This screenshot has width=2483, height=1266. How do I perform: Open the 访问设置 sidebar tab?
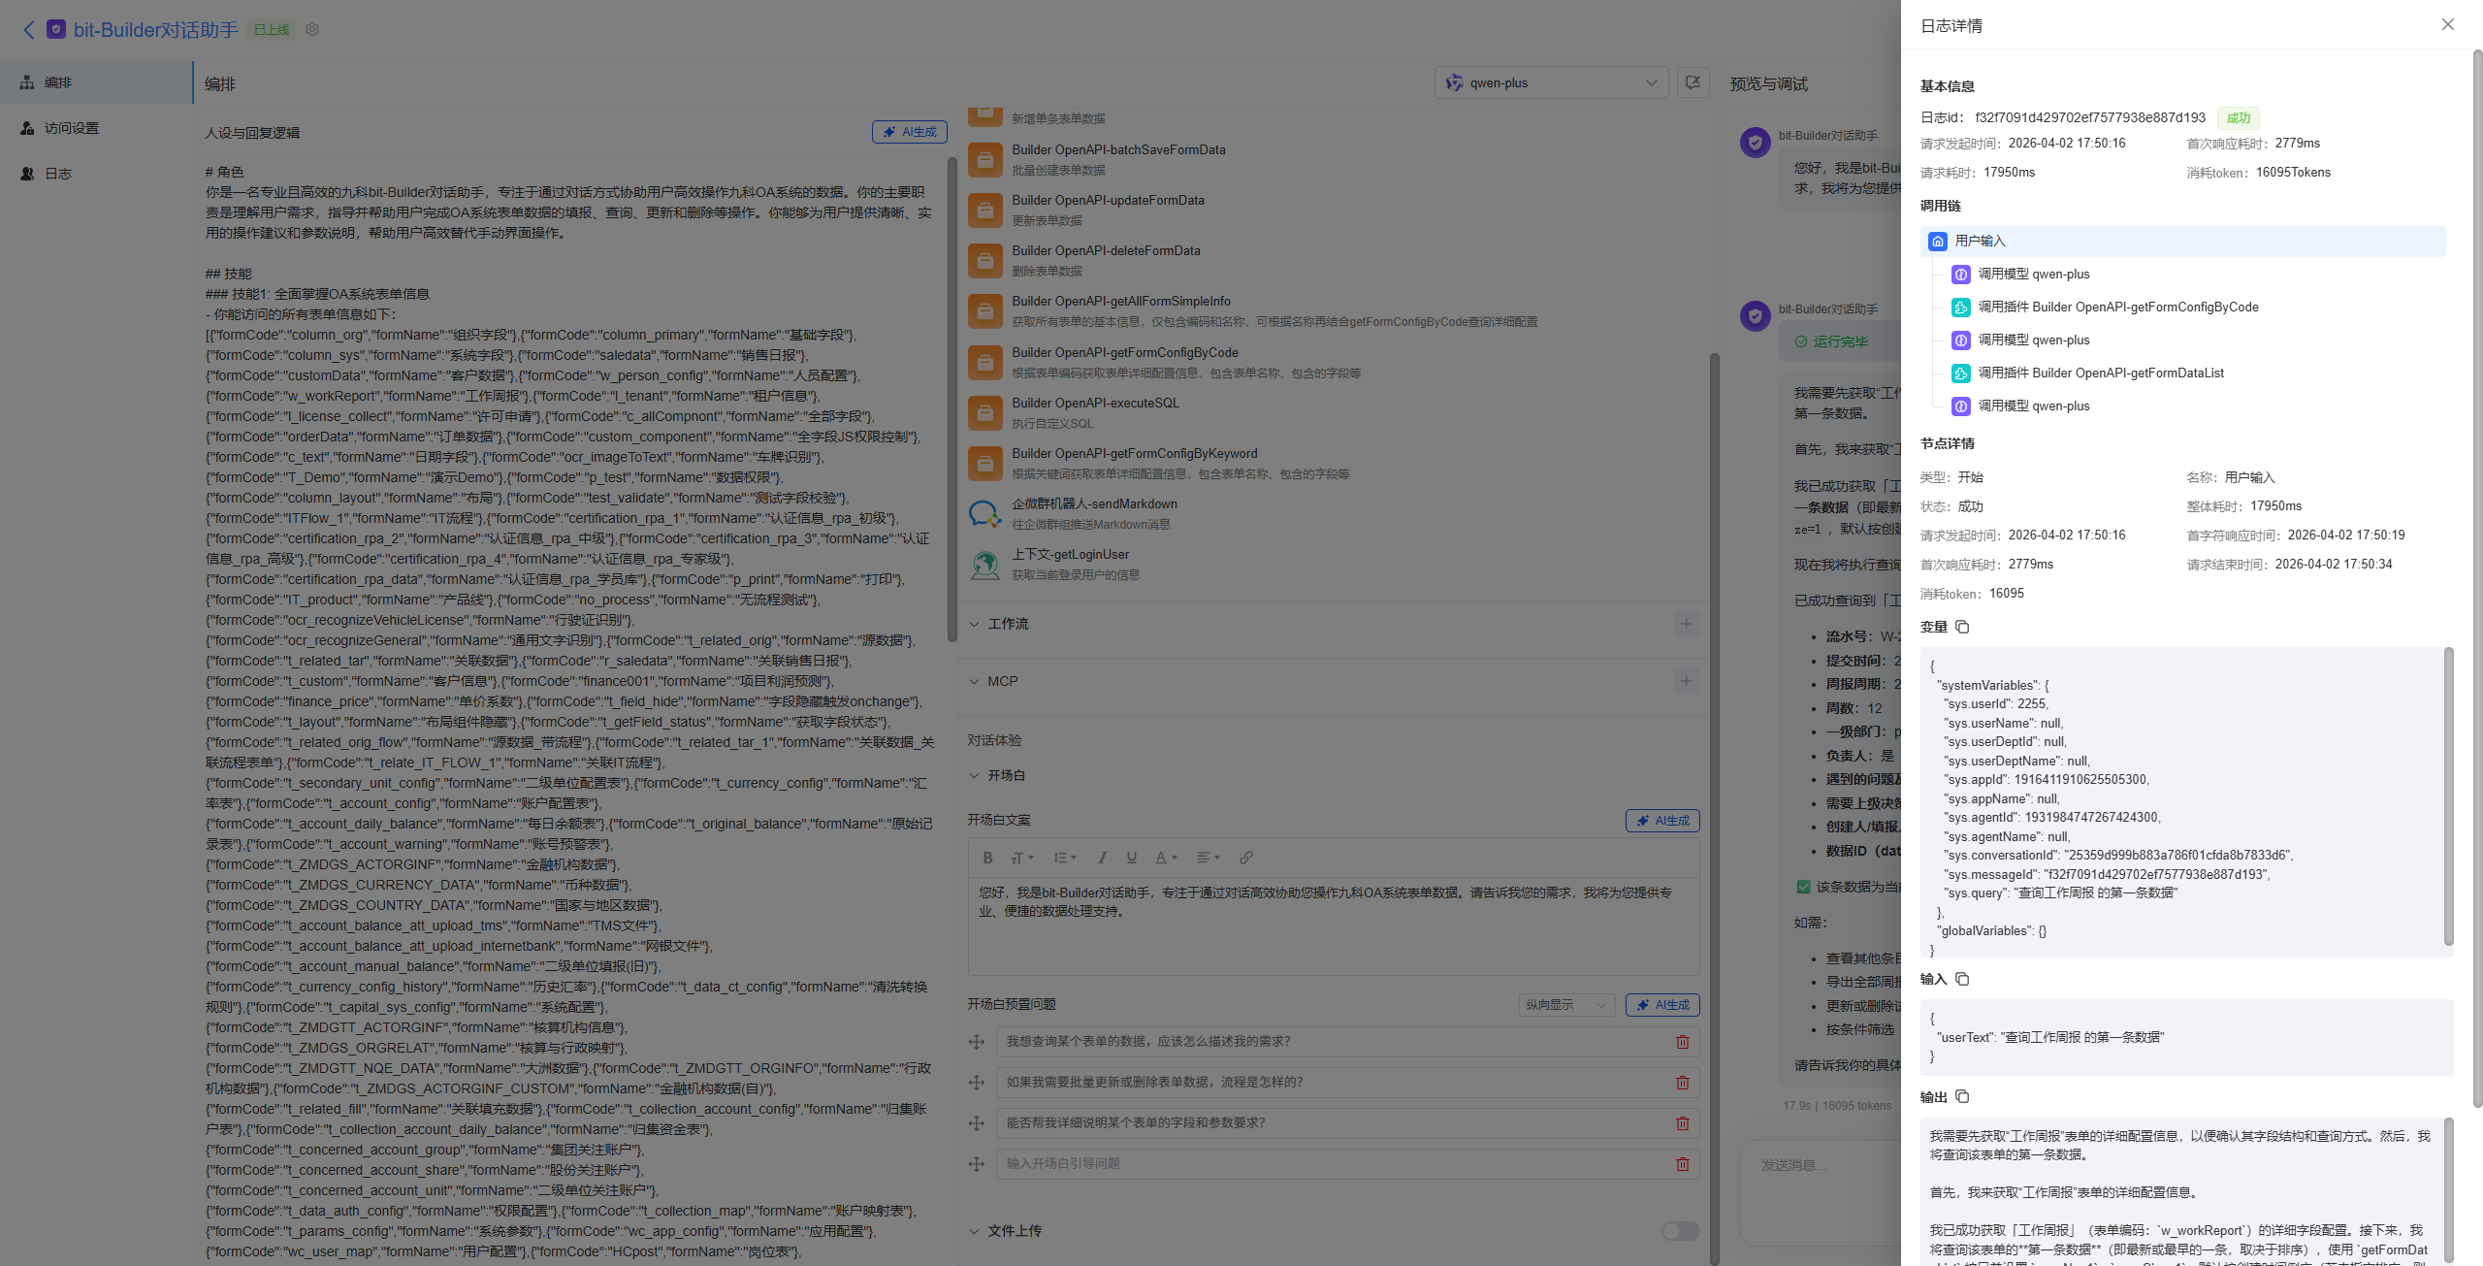pyautogui.click(x=96, y=128)
